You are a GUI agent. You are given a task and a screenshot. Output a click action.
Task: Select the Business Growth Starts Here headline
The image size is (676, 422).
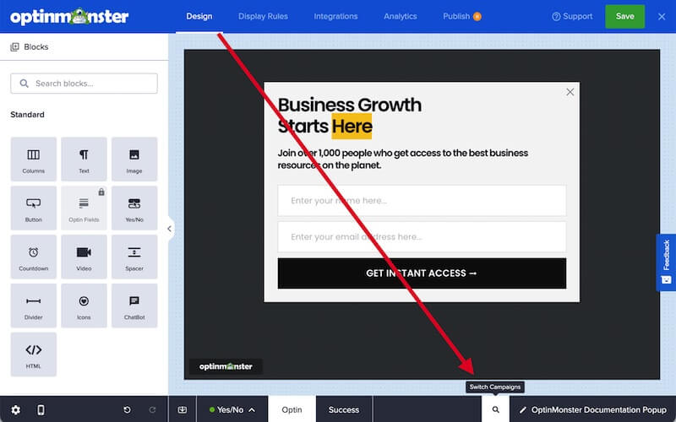click(x=350, y=116)
